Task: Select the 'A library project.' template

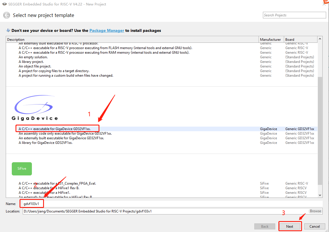Action: [x=161, y=62]
